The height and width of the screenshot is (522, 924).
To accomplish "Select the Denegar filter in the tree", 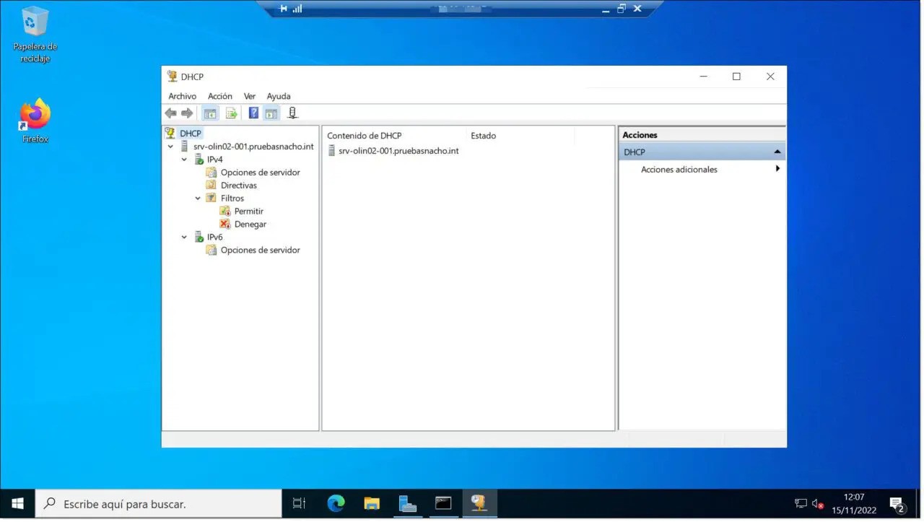I will point(250,225).
